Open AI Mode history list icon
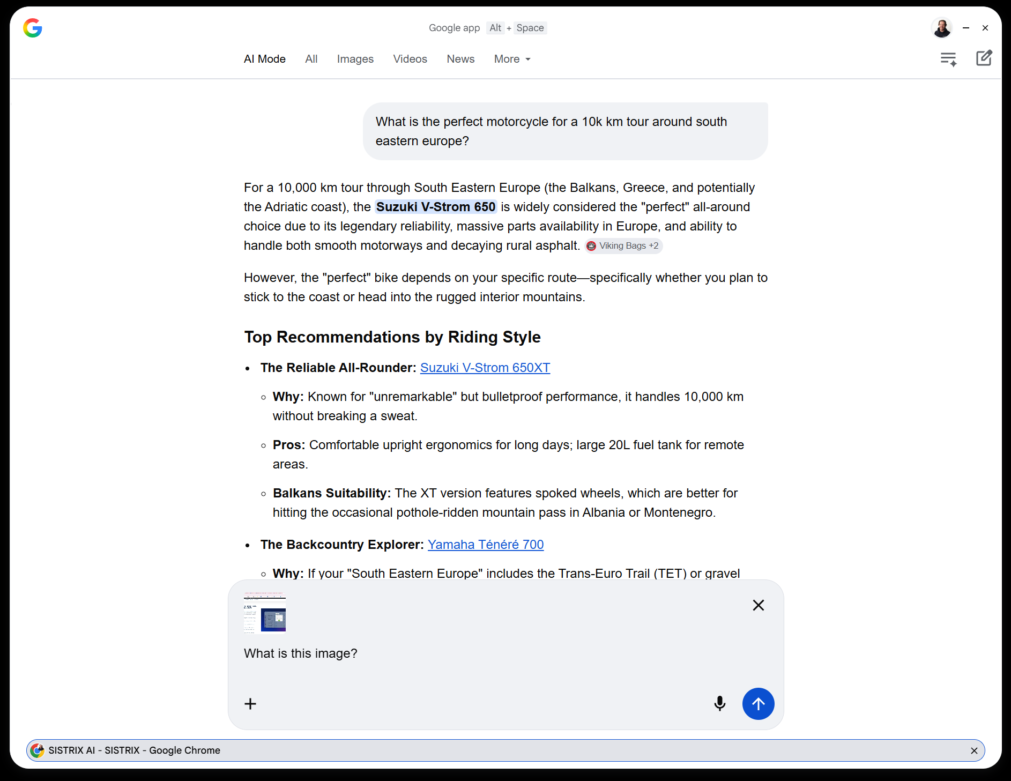The width and height of the screenshot is (1011, 781). click(x=948, y=59)
